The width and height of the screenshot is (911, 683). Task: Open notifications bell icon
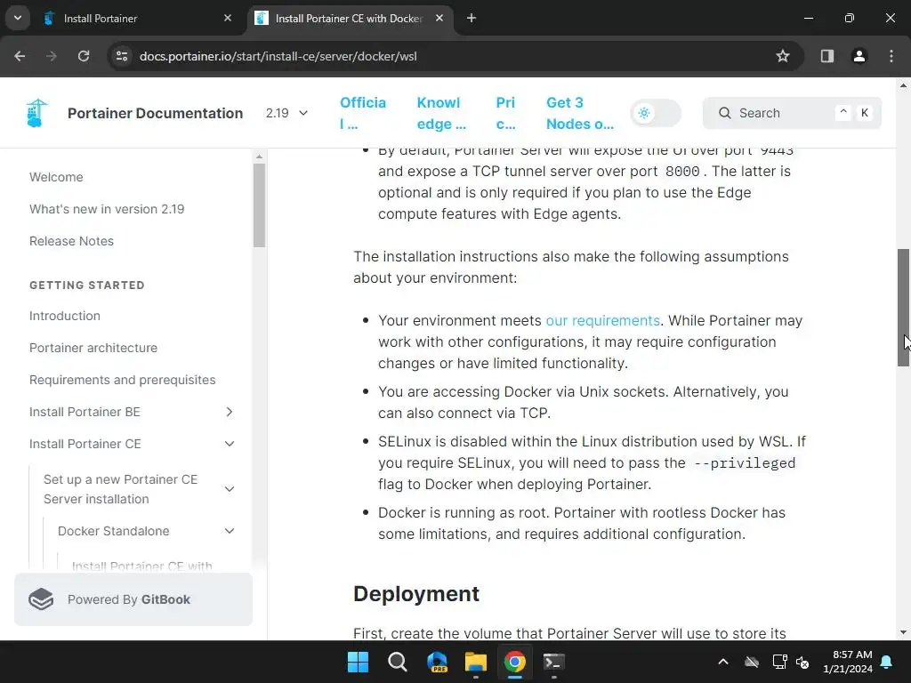pyautogui.click(x=887, y=662)
